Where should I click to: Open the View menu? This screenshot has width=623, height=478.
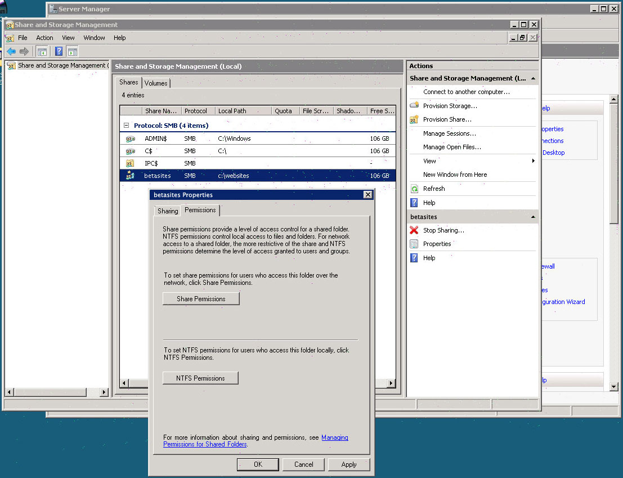point(68,38)
